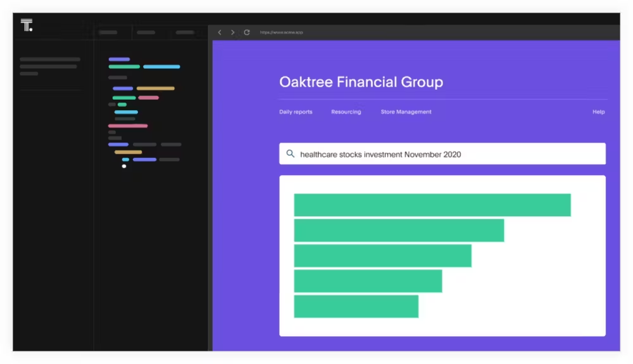Click the magnifying glass inside the search bar
The height and width of the screenshot is (364, 633).
coord(291,154)
